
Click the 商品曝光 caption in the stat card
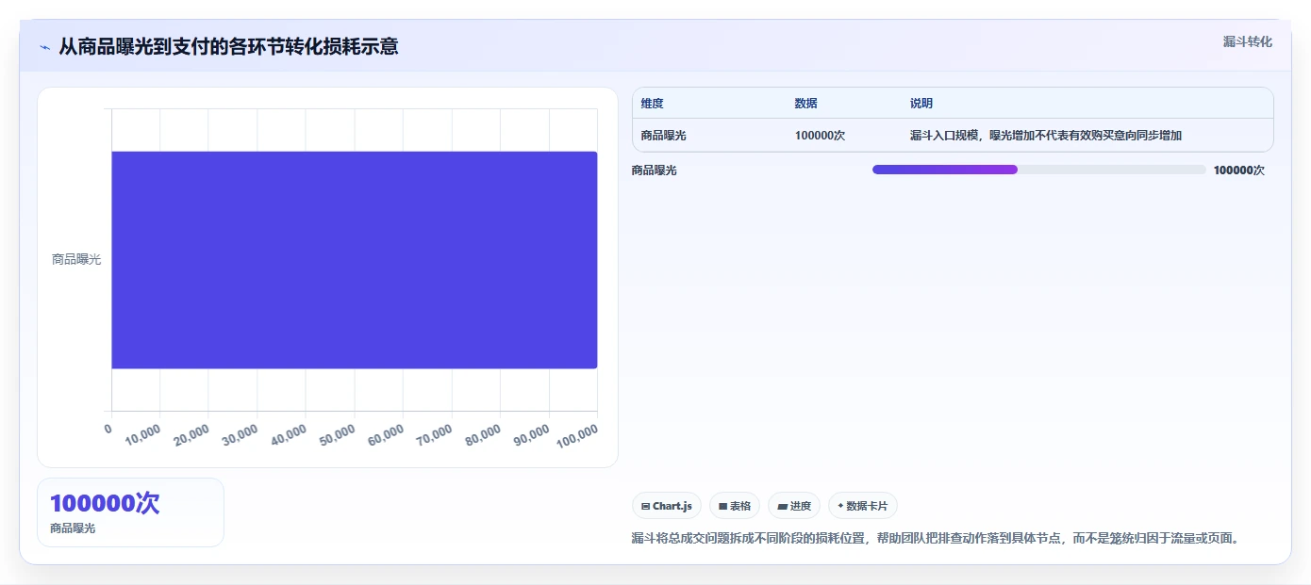73,528
